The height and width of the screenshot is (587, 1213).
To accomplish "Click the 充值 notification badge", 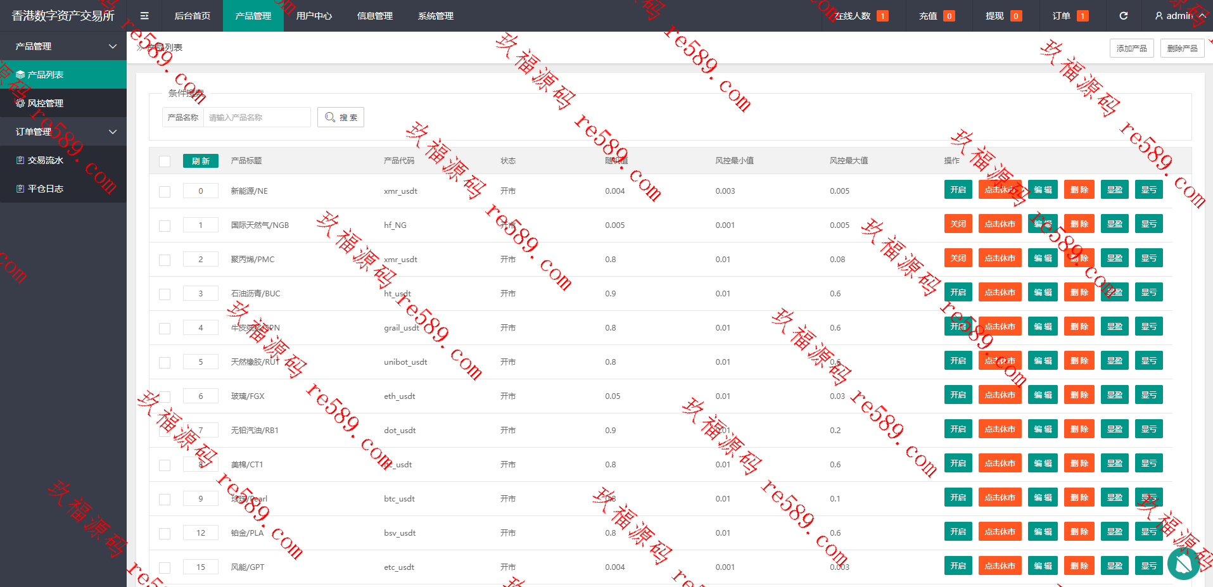I will [x=949, y=16].
